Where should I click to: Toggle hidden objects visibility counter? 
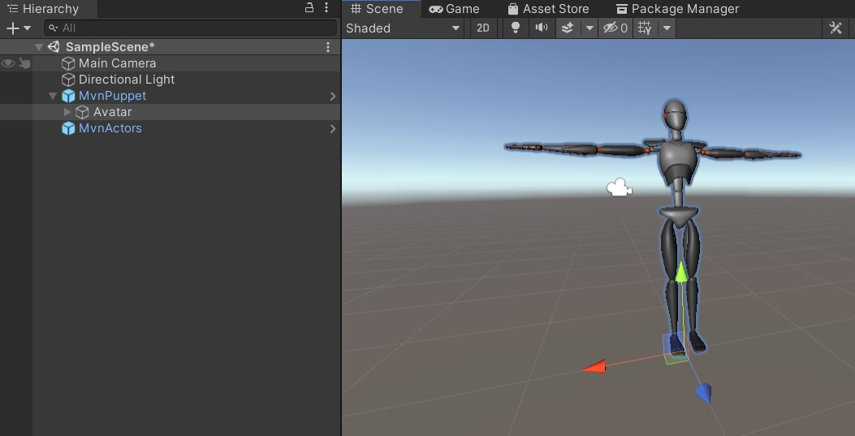pos(615,28)
